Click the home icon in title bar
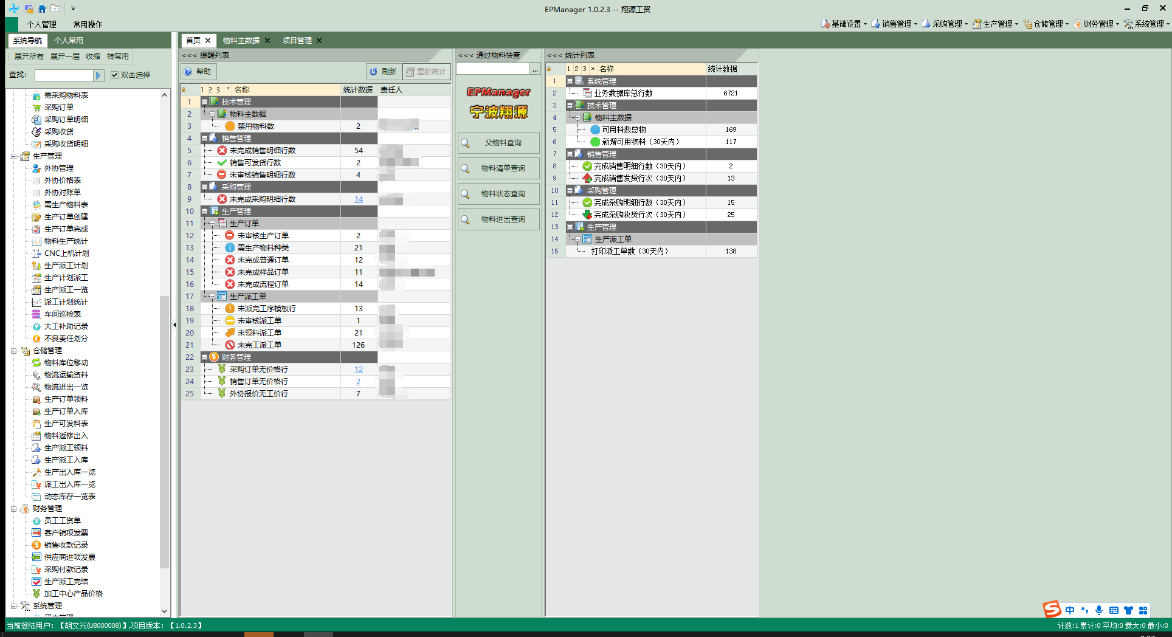The width and height of the screenshot is (1172, 637). point(42,9)
